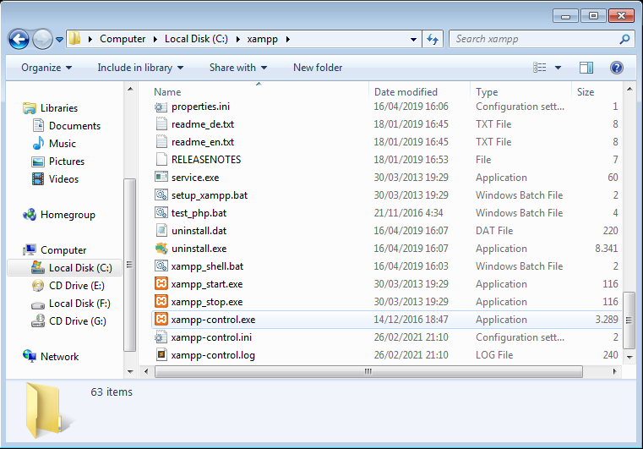Open Documents library in the navigation pane

tap(74, 126)
